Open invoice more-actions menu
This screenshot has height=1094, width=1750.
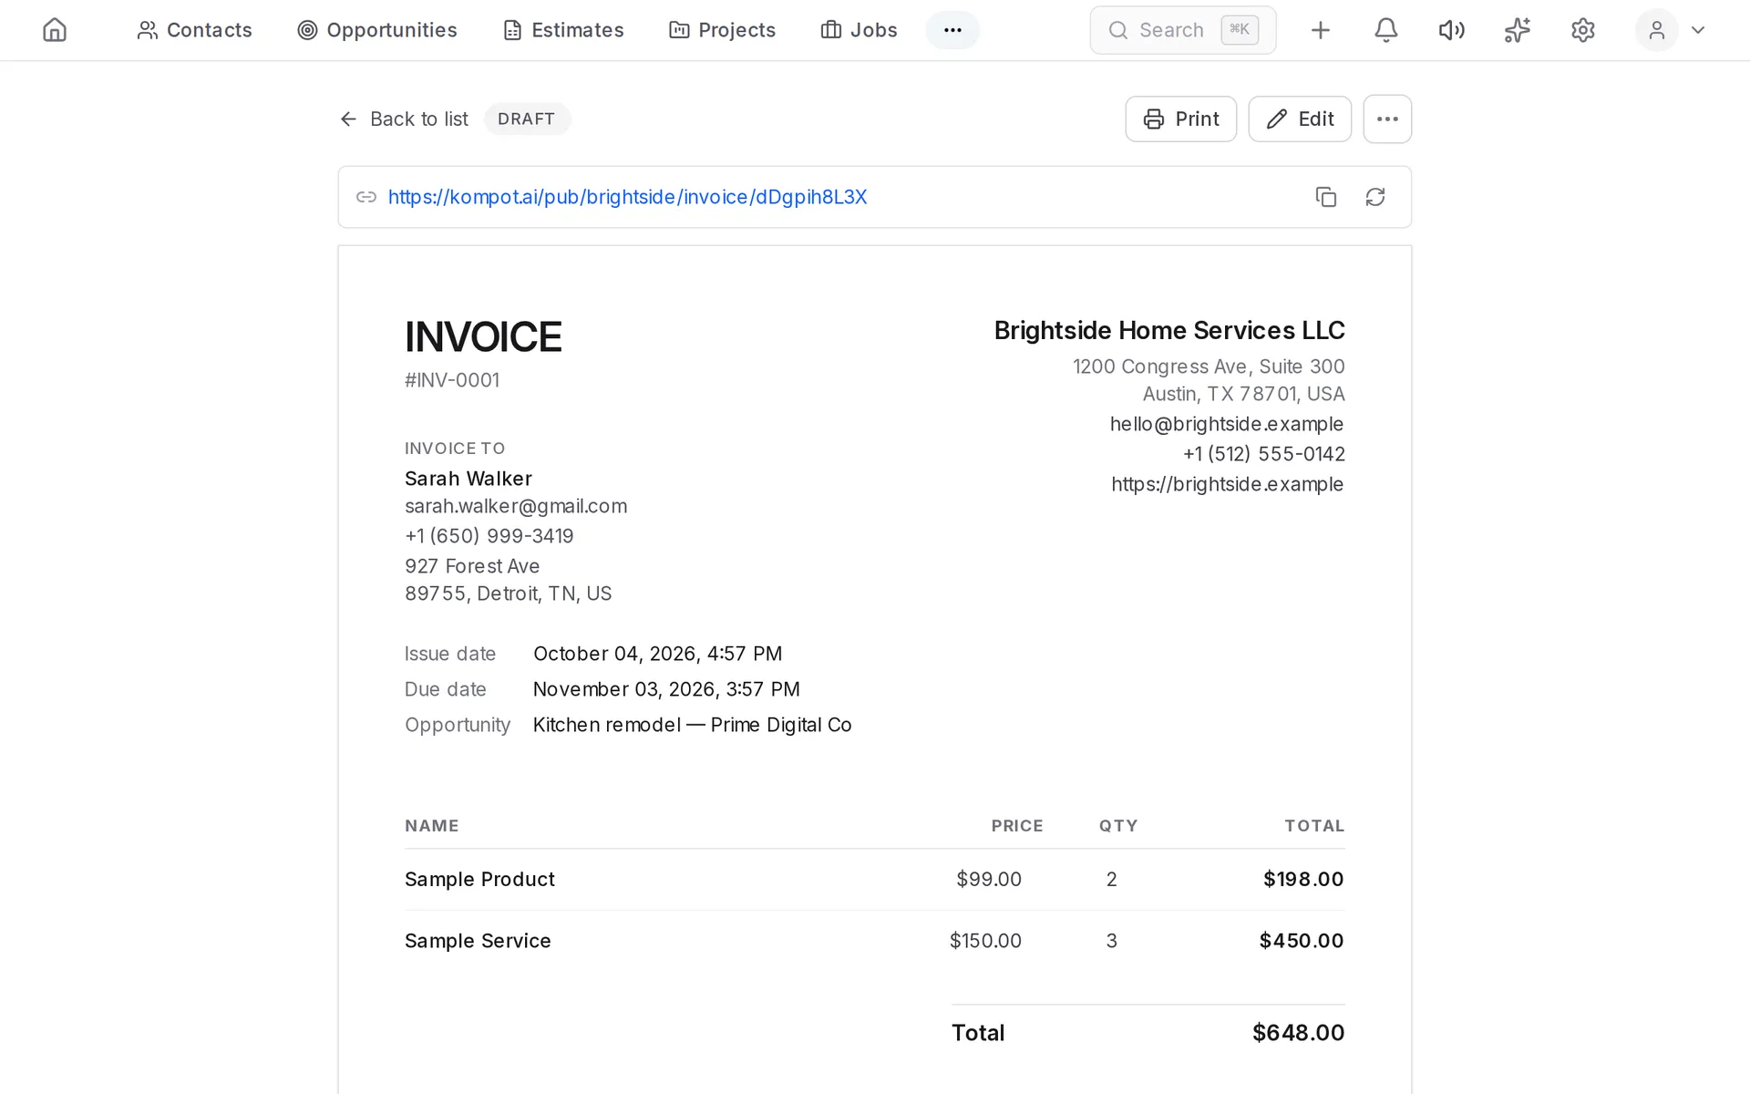(x=1387, y=119)
